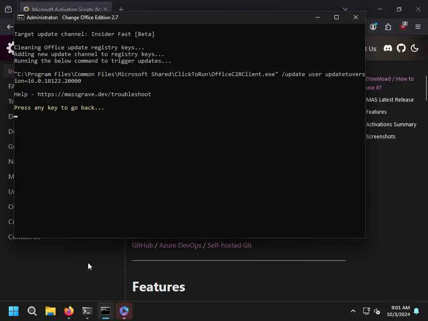The height and width of the screenshot is (321, 428).
Task: Maximize the Change Office Edition console window
Action: (336, 17)
